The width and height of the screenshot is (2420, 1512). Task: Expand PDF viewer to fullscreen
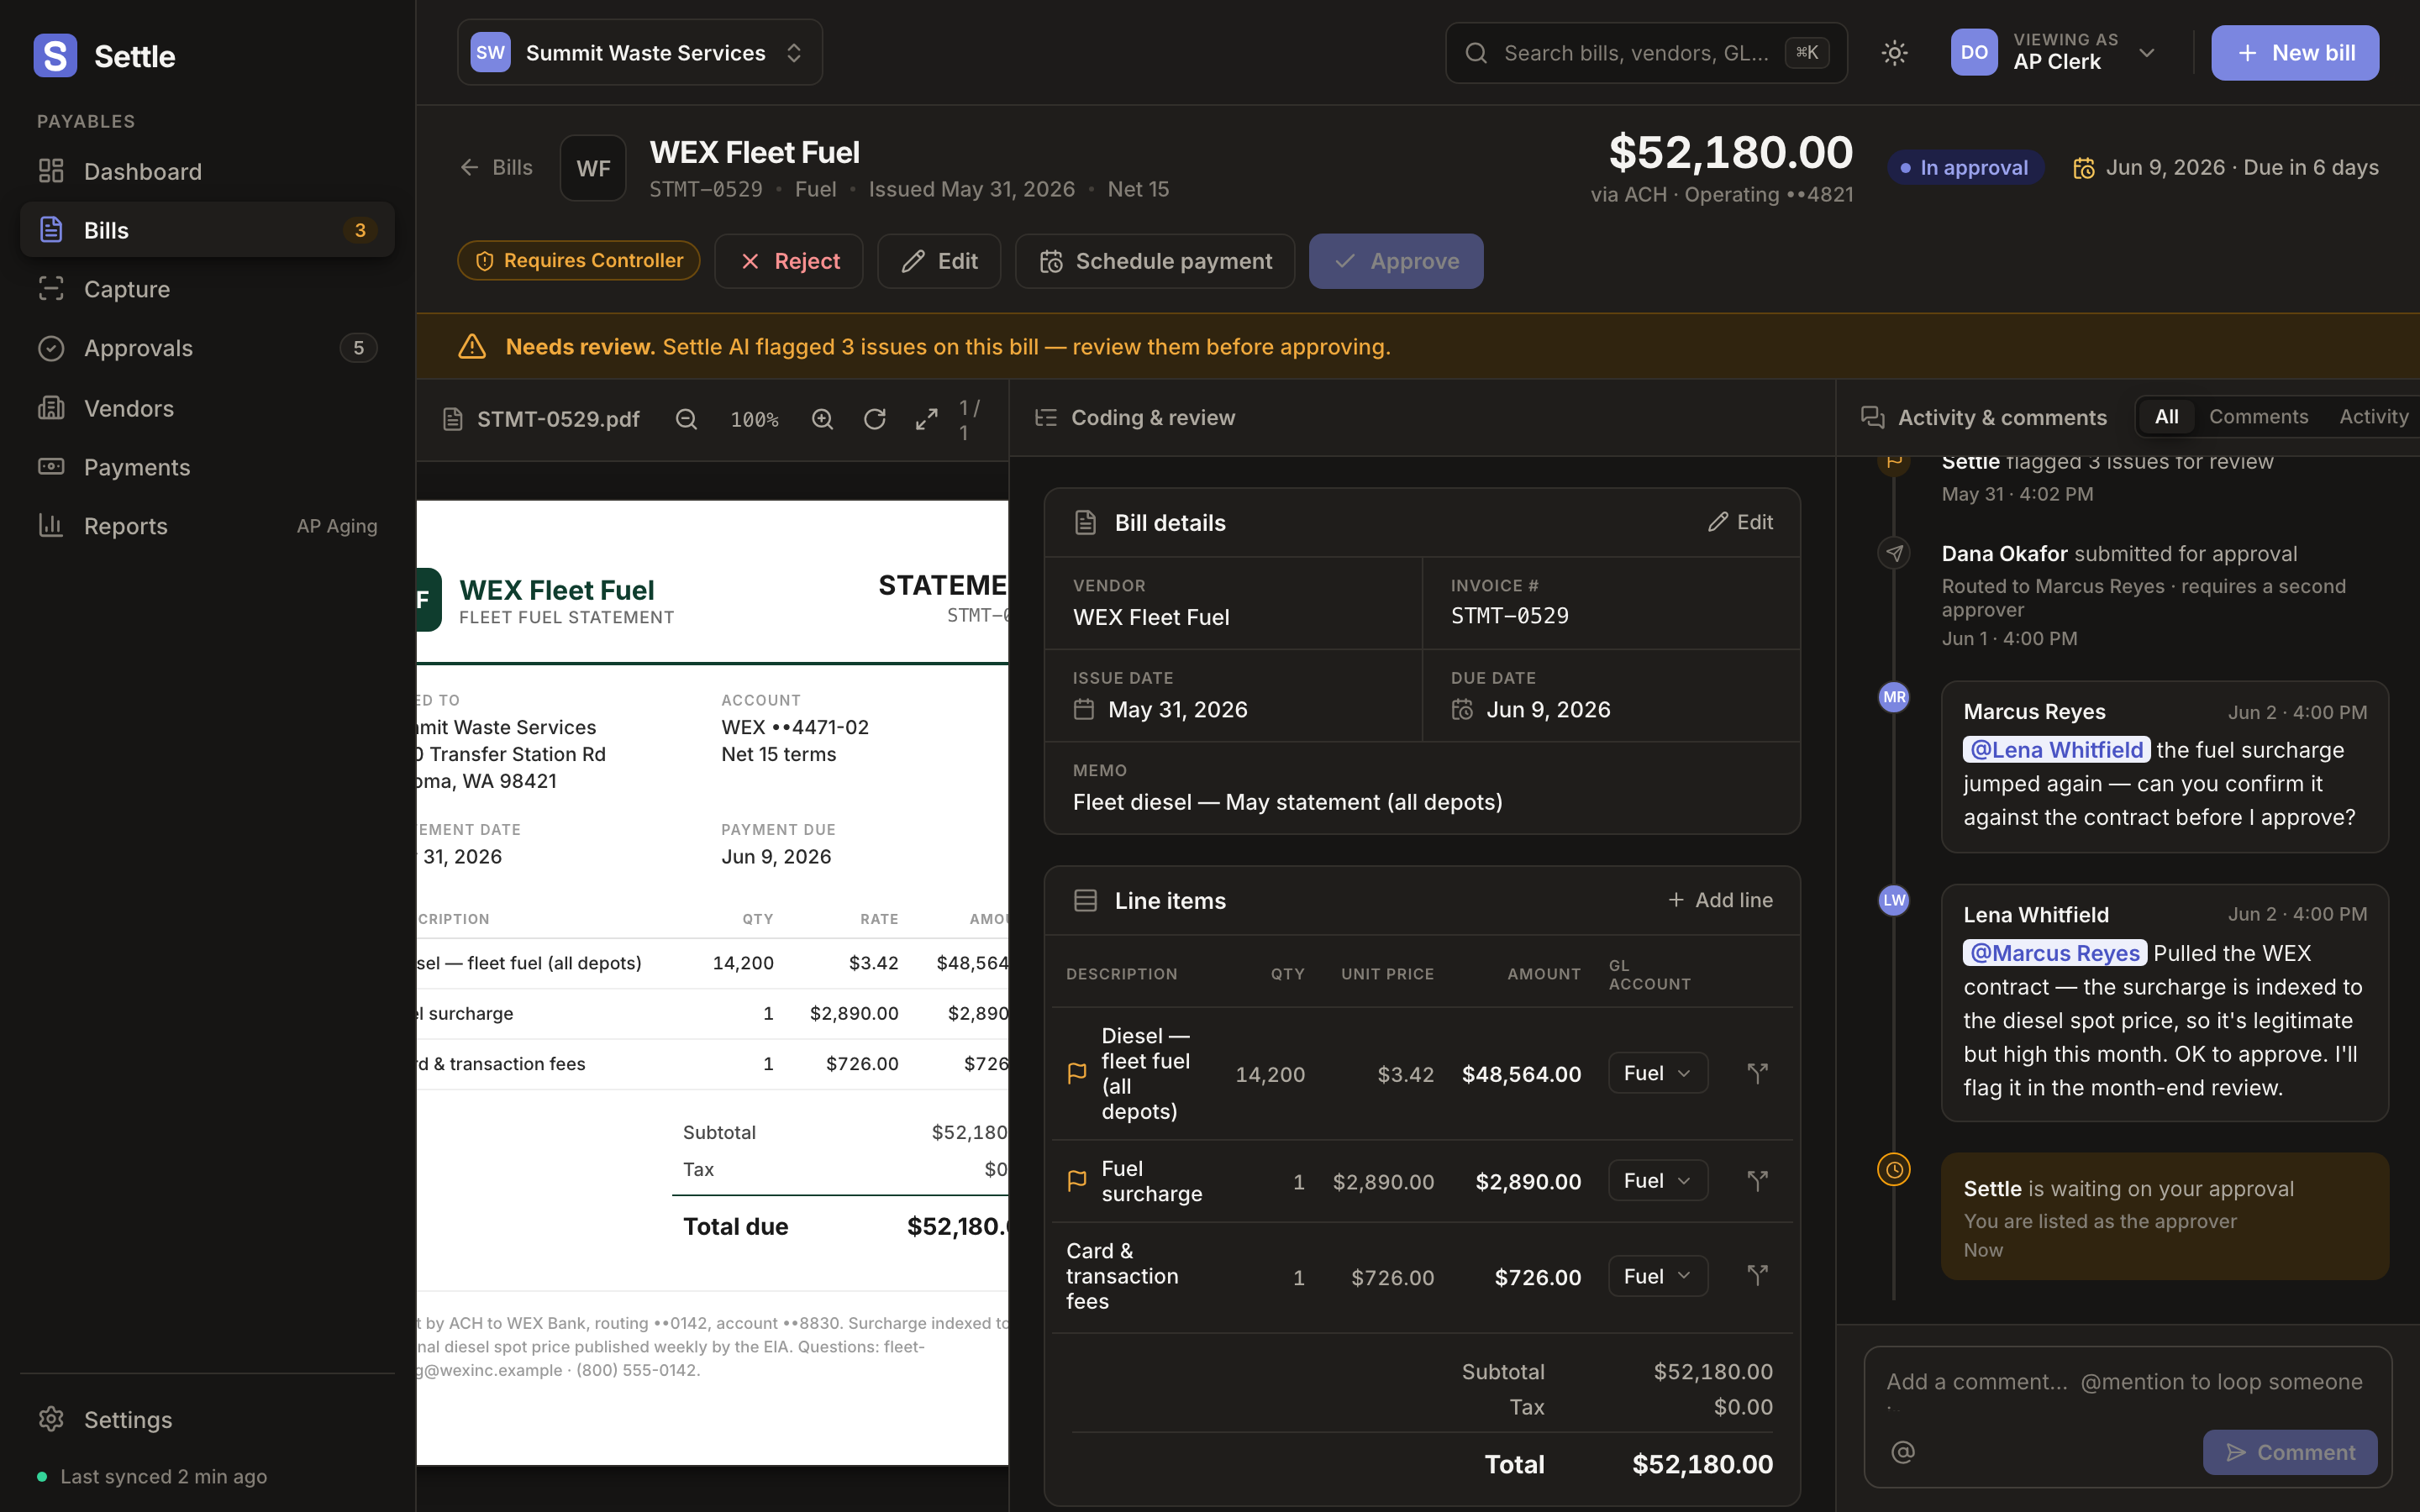coord(927,419)
